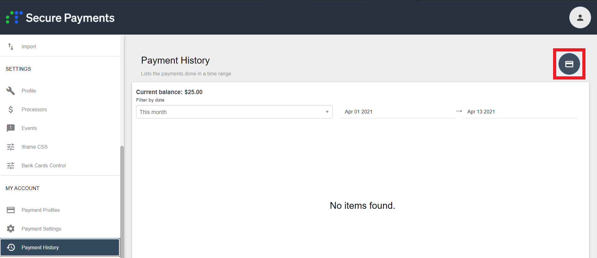Open Payment Settings
Image resolution: width=597 pixels, height=258 pixels.
[60, 229]
